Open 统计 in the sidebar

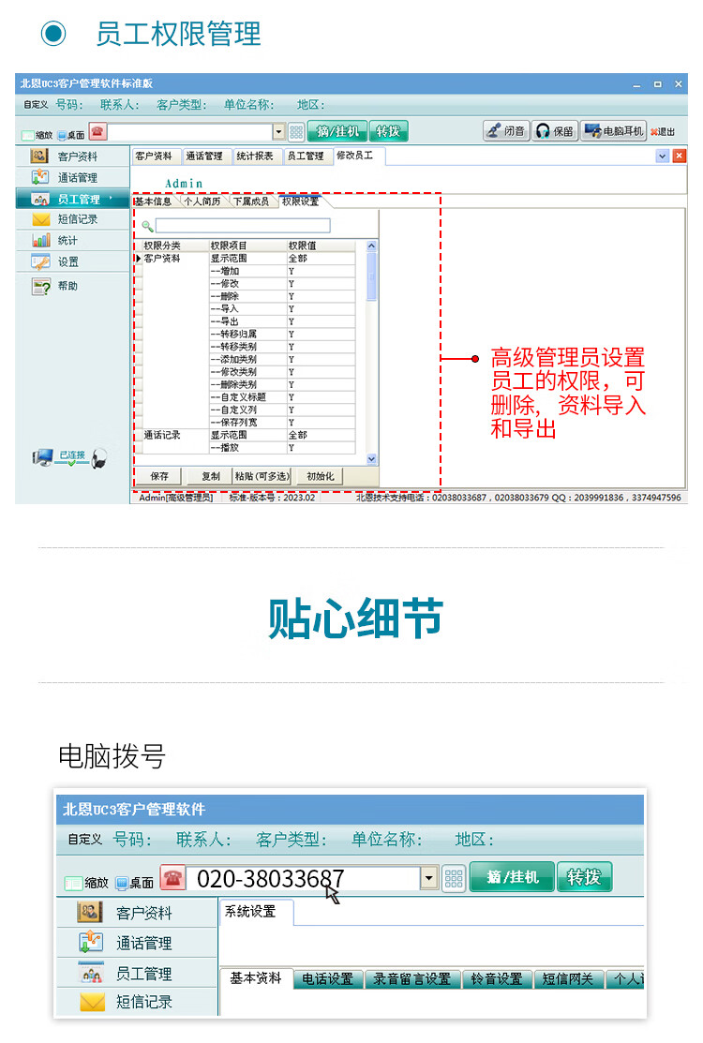(72, 240)
